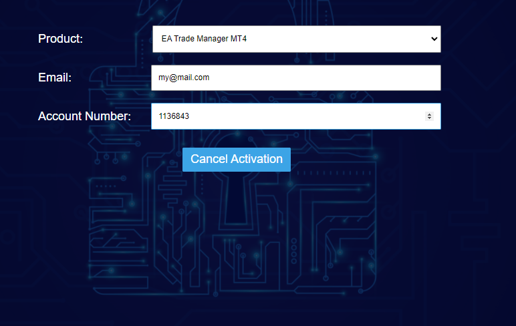Click the word Cancel on the blue button

coord(209,159)
